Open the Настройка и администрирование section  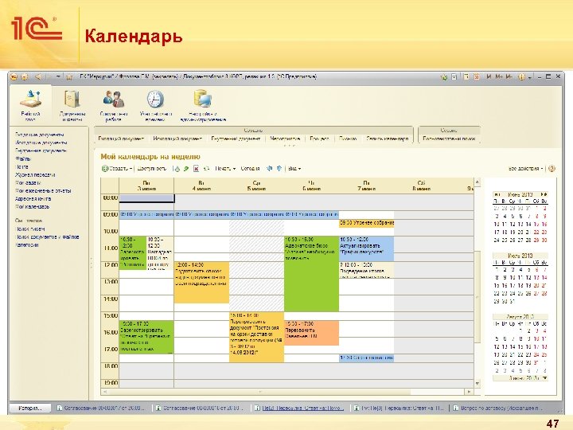click(x=203, y=105)
